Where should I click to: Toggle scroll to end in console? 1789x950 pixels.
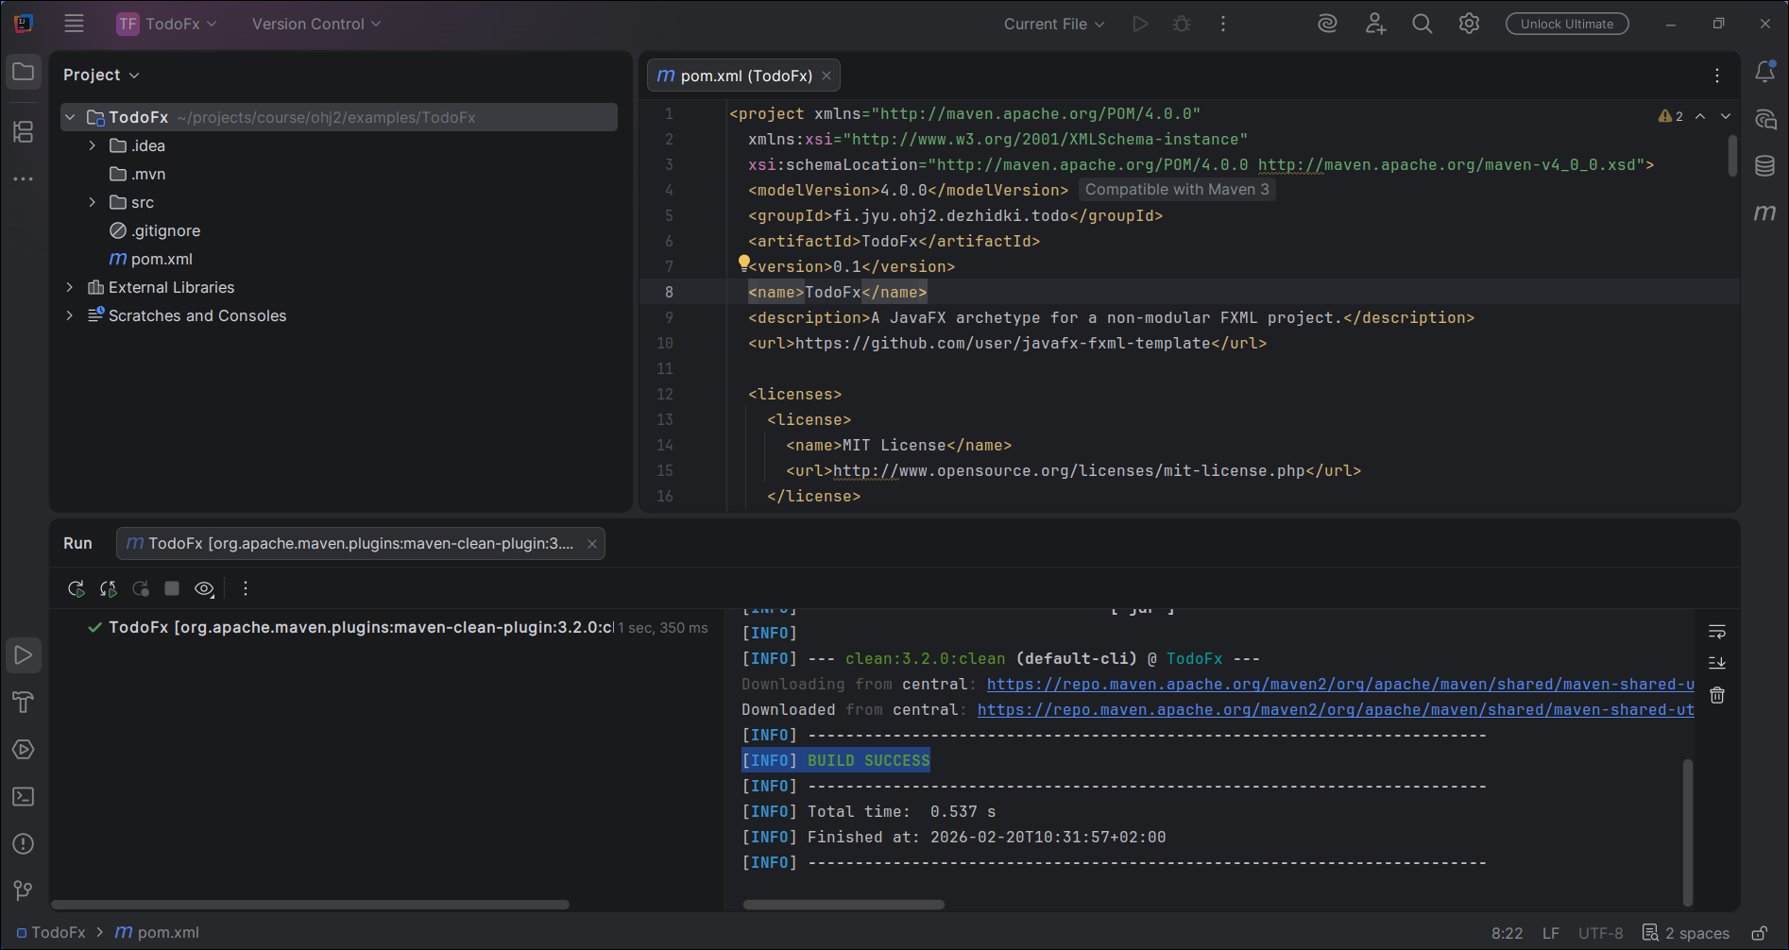[1717, 663]
